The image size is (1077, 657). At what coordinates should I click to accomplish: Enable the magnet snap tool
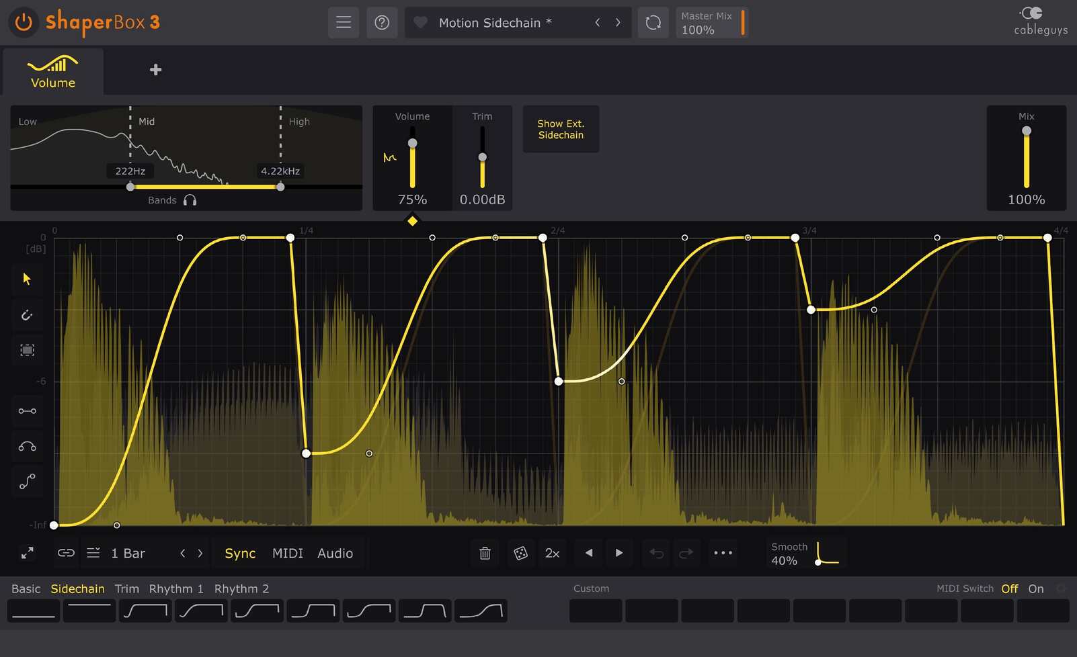pos(27,314)
